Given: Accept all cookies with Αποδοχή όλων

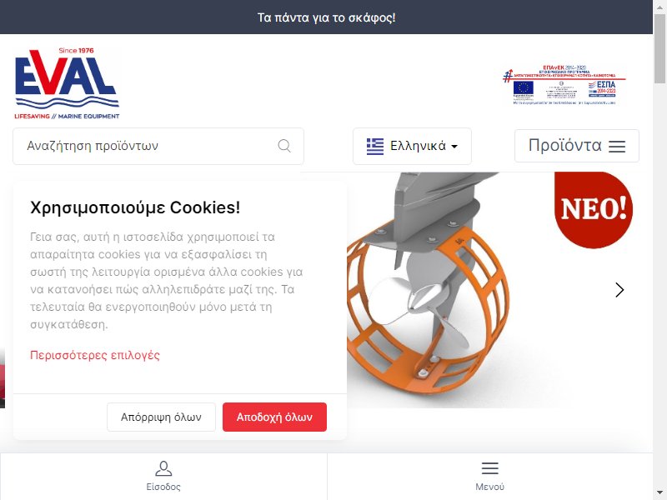Looking at the screenshot, I should pyautogui.click(x=275, y=417).
